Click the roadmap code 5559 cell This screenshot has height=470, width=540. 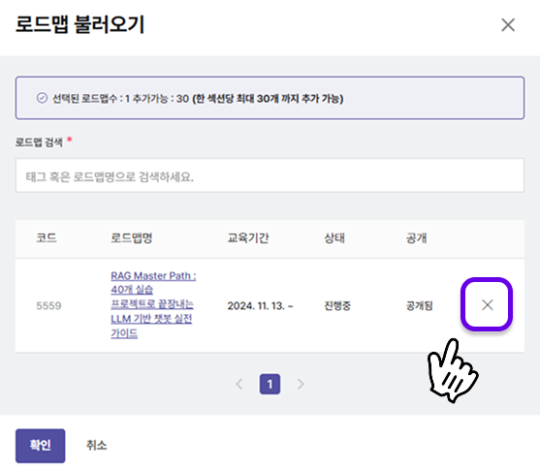tap(48, 306)
